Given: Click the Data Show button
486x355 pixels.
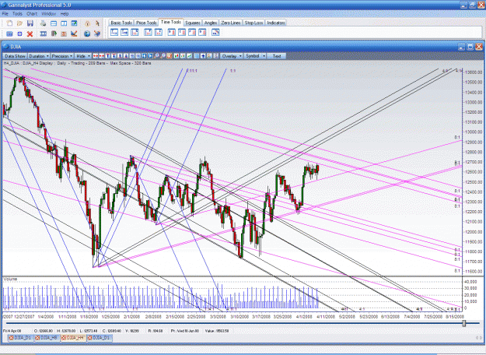Looking at the screenshot, I should point(15,56).
